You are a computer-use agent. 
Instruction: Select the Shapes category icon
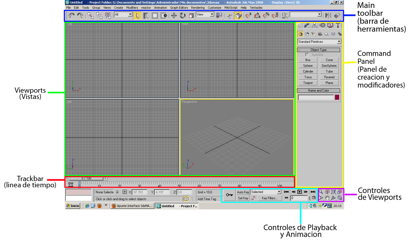(307, 34)
